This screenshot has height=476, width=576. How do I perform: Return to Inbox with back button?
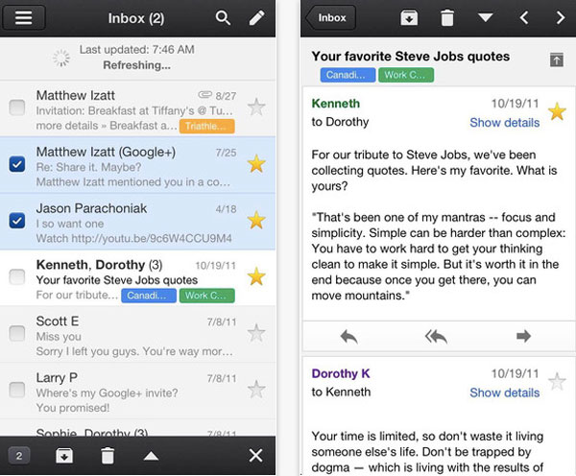pos(329,18)
